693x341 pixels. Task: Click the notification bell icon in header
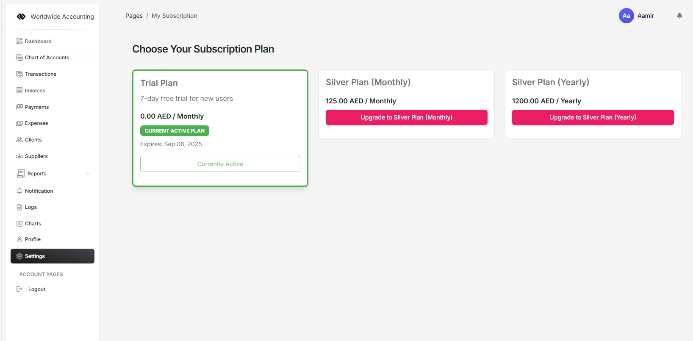679,16
